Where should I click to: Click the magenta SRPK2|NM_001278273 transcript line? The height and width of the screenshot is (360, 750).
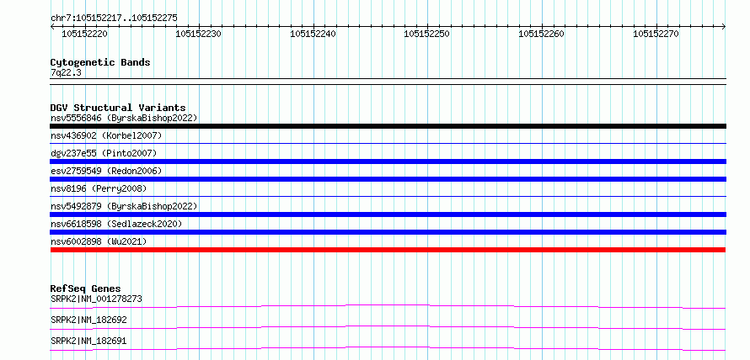(x=388, y=306)
